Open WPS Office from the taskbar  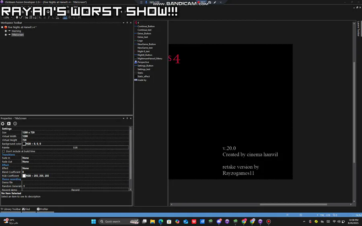[194, 222]
